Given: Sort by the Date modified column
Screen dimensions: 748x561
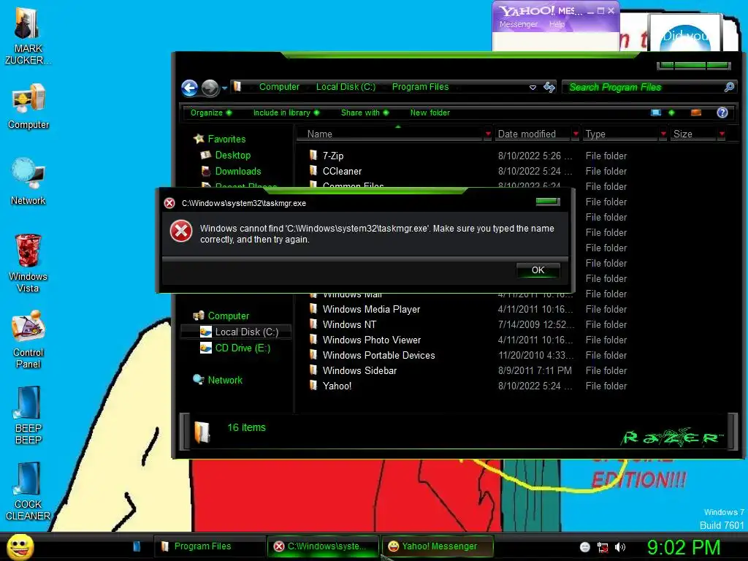Looking at the screenshot, I should [532, 134].
